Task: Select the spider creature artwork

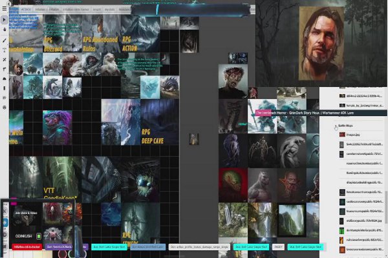Action: click(263, 150)
